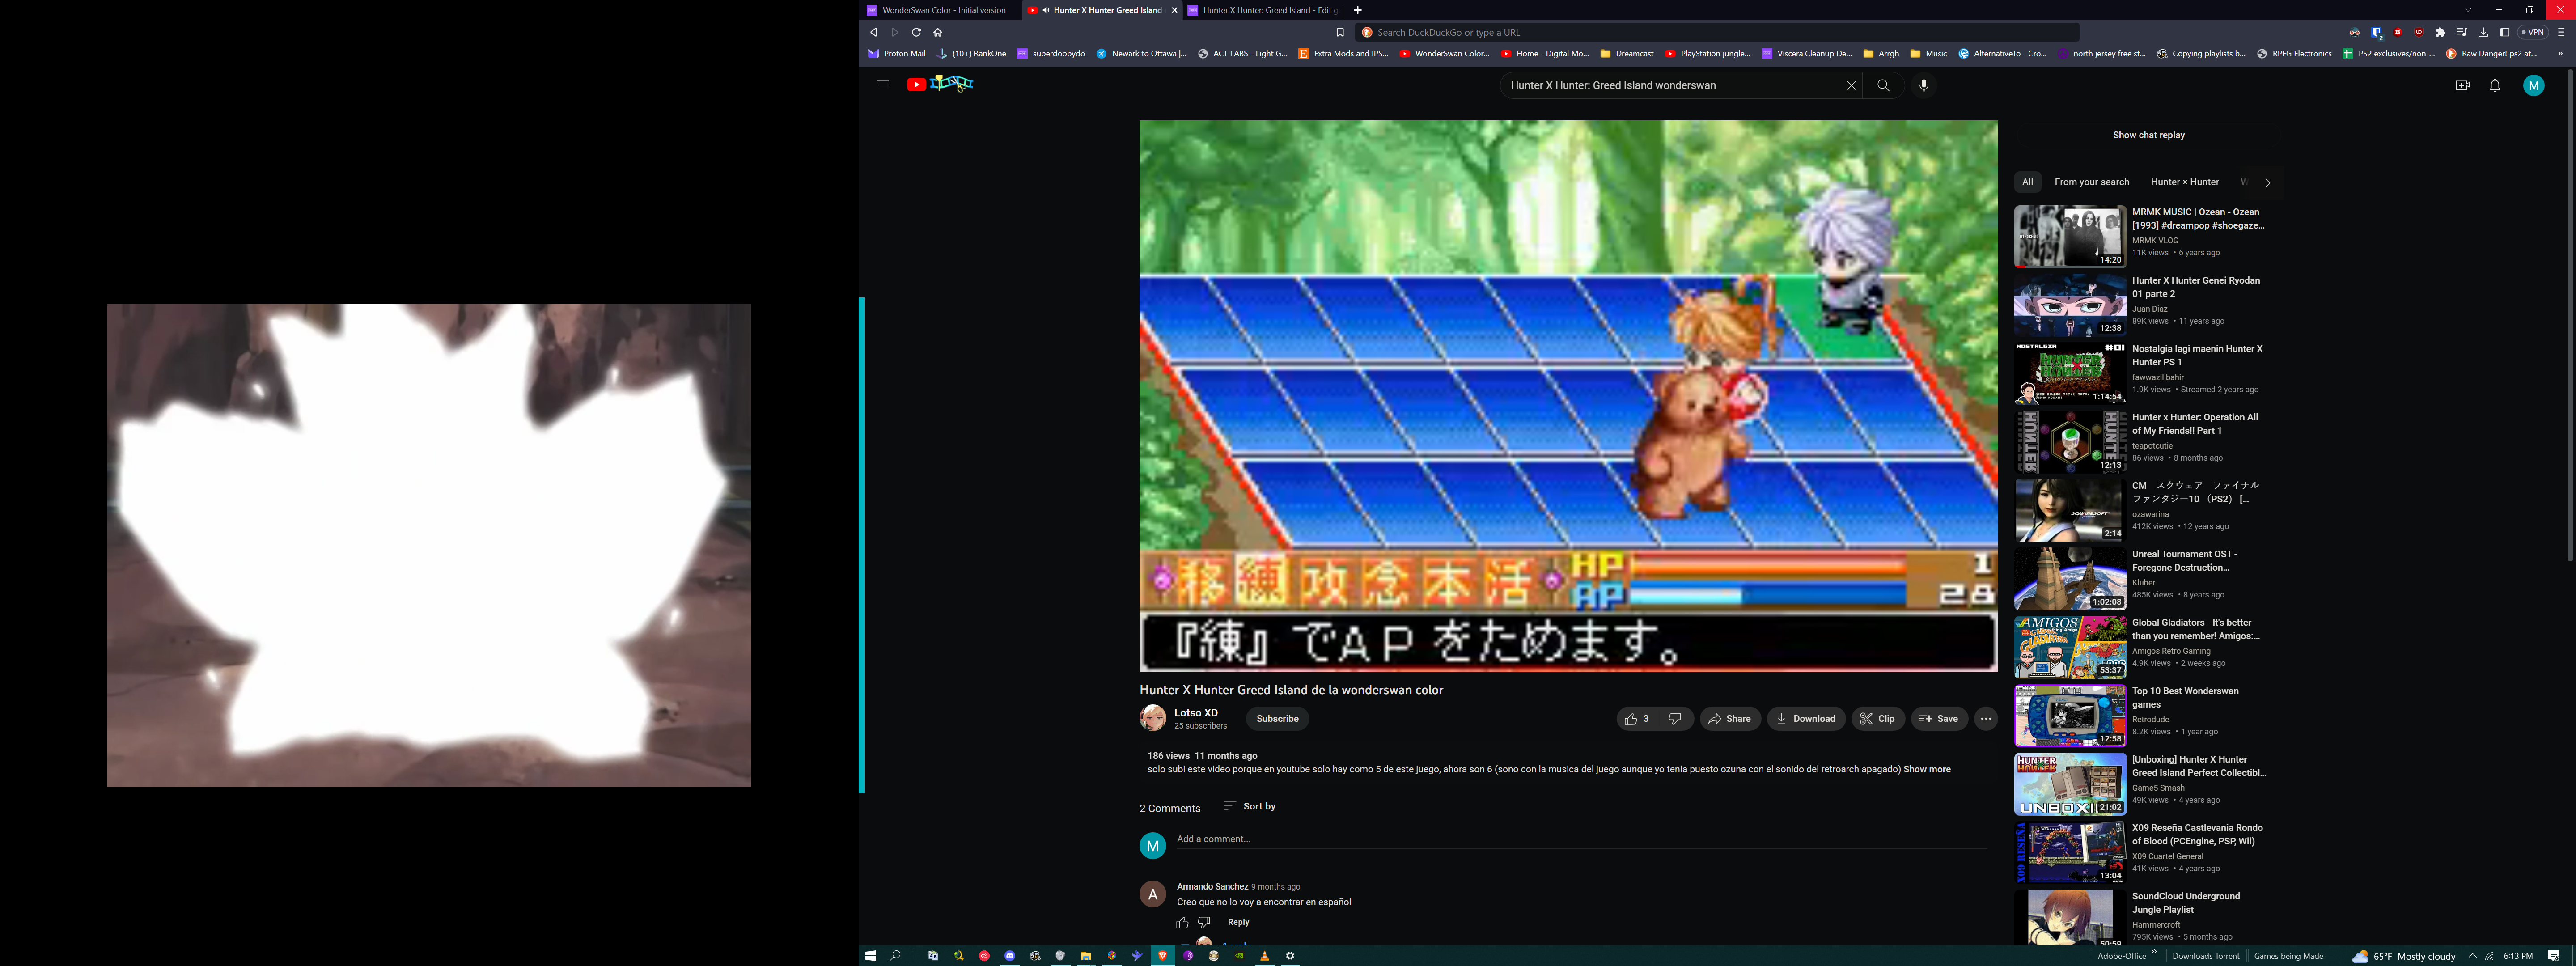Click the Create video camera icon
The image size is (2576, 966).
point(2462,85)
